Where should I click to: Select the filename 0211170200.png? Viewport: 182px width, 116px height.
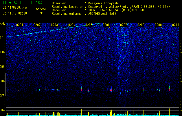pyautogui.click(x=15, y=8)
